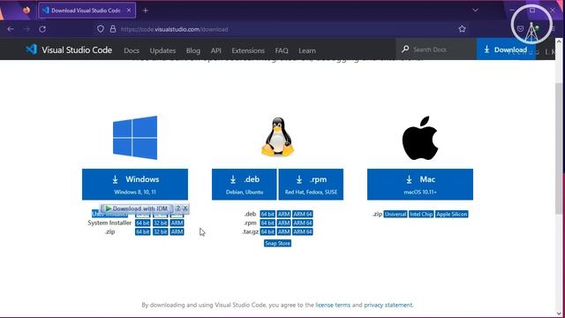Download System Installer ARM for Windows
Screen dimensions: 565x318
coord(177,223)
